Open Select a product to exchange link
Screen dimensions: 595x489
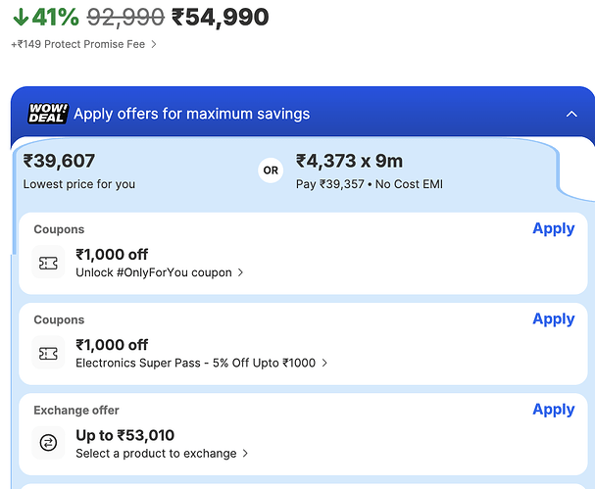pos(156,454)
